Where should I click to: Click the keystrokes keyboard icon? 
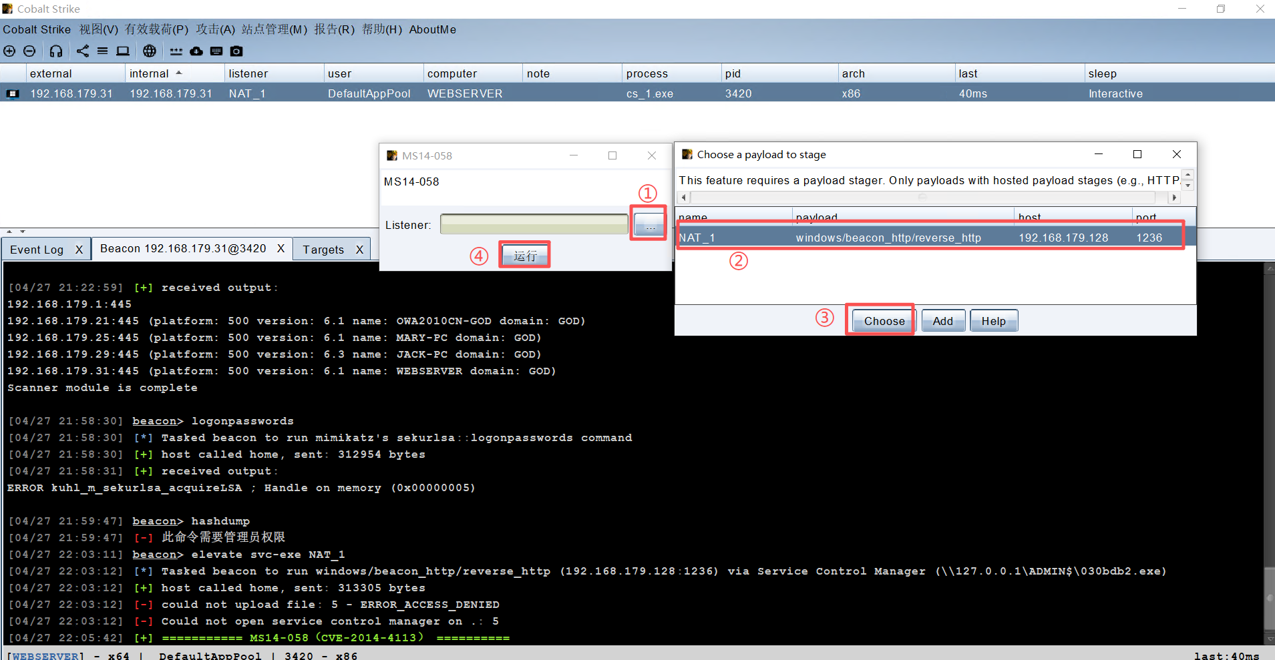(216, 51)
